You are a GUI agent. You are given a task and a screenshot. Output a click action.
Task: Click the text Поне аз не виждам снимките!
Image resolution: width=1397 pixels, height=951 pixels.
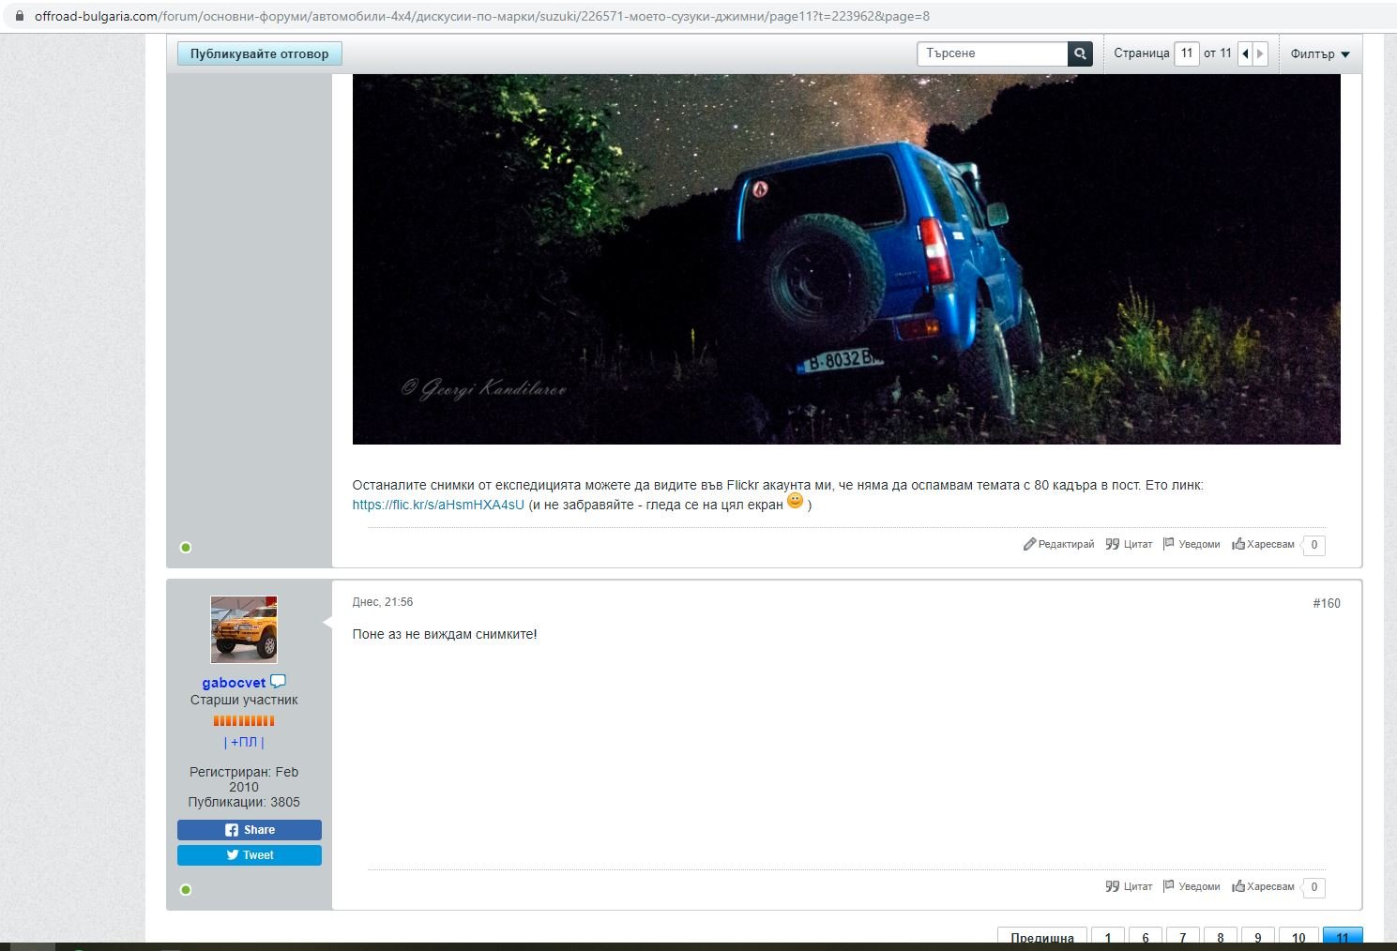(x=445, y=634)
